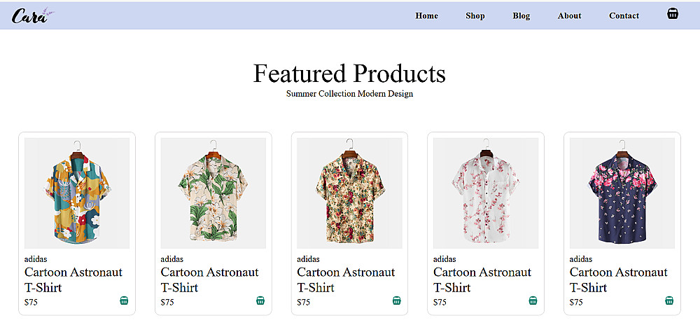Go to the Home page
Screen dimensions: 700x325
[426, 15]
